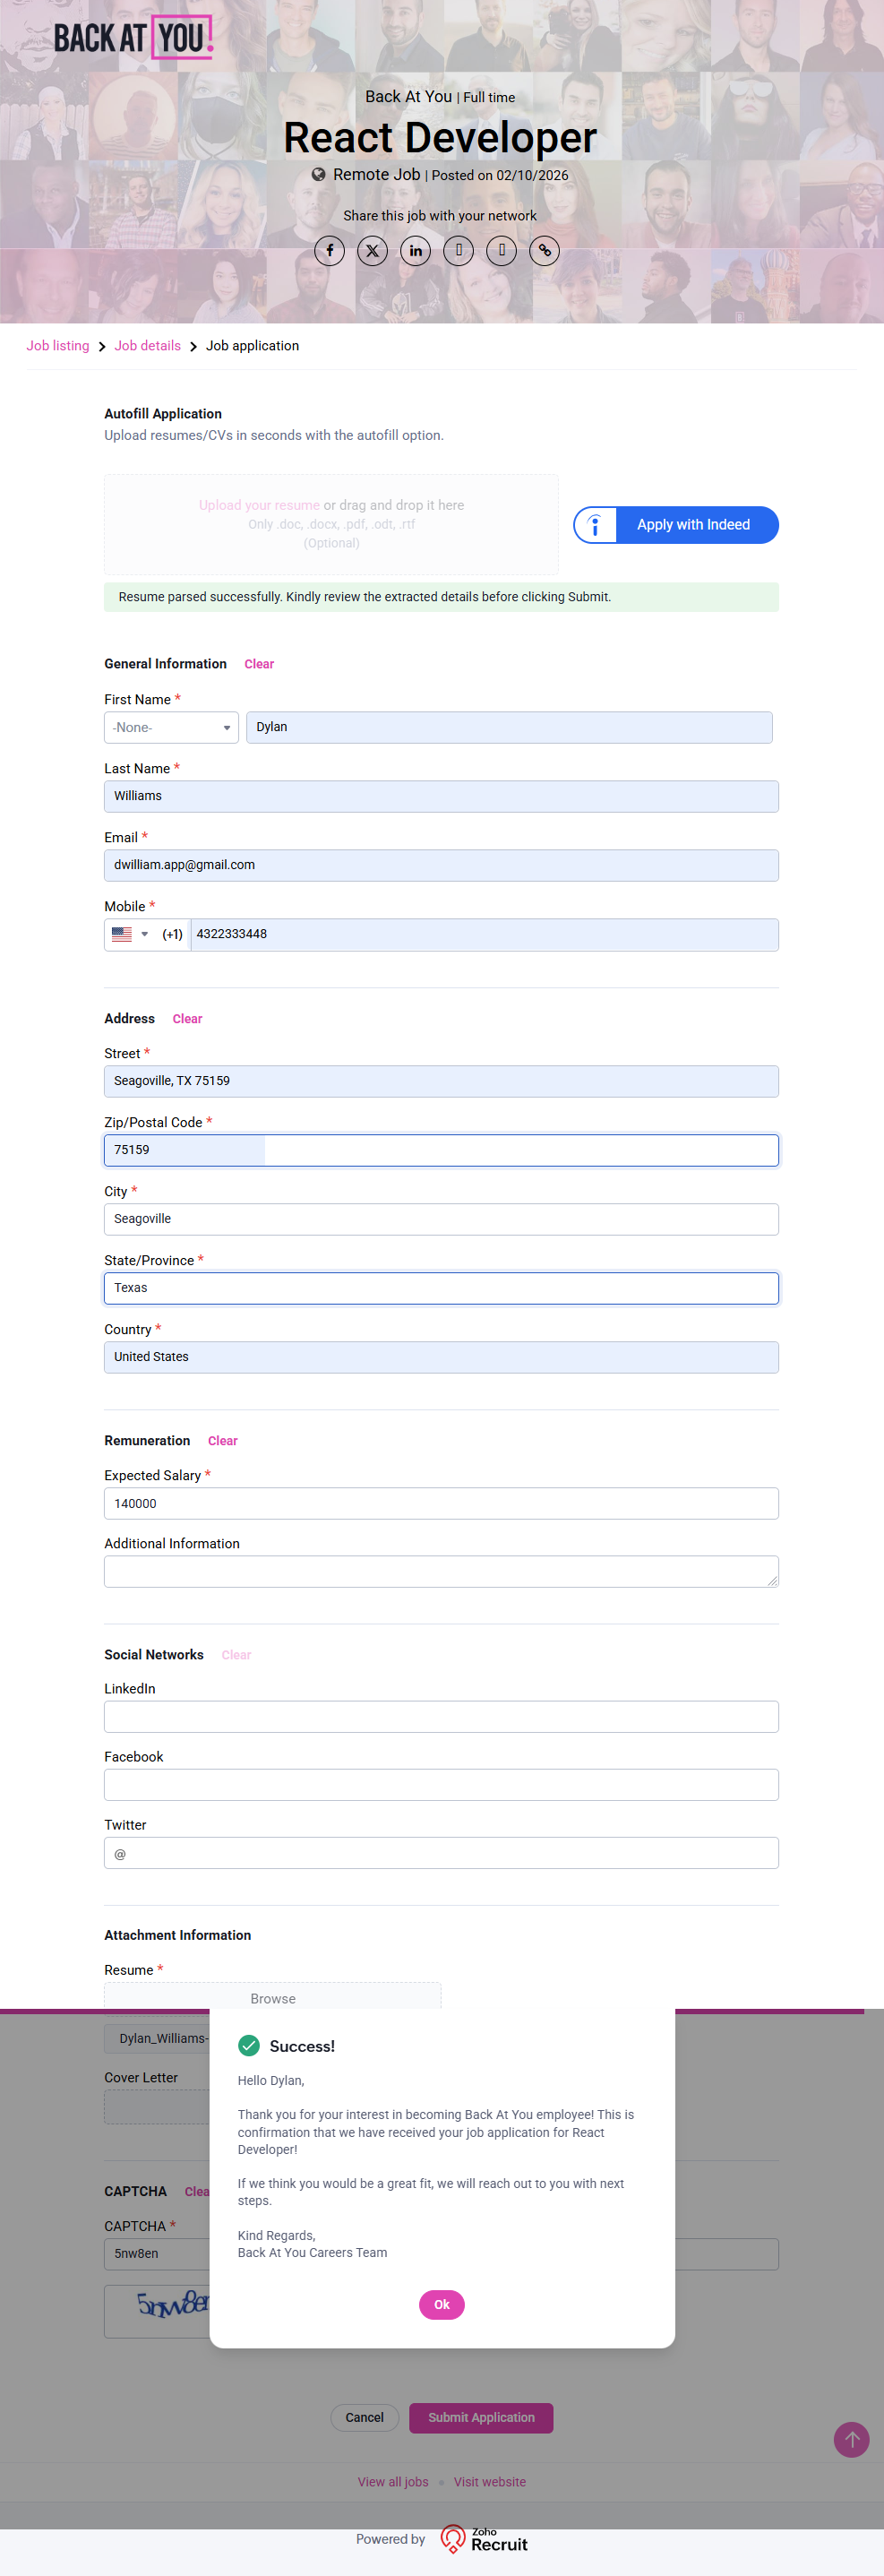Open the name salutation -None- dropdown
The image size is (884, 2576).
coord(171,728)
